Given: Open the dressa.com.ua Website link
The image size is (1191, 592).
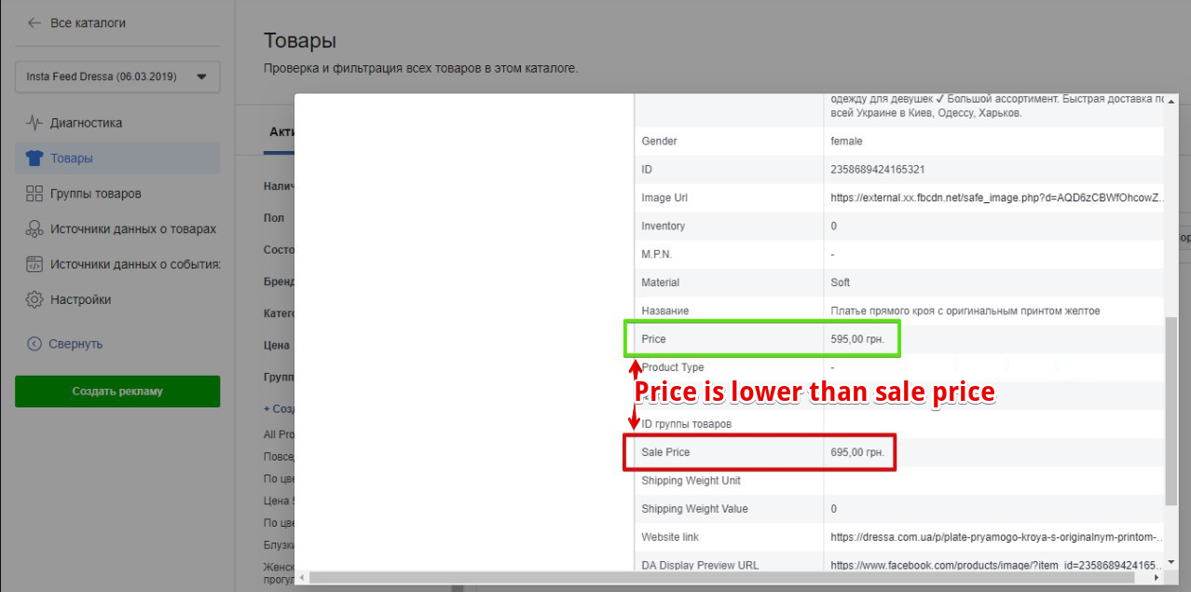Looking at the screenshot, I should [996, 537].
